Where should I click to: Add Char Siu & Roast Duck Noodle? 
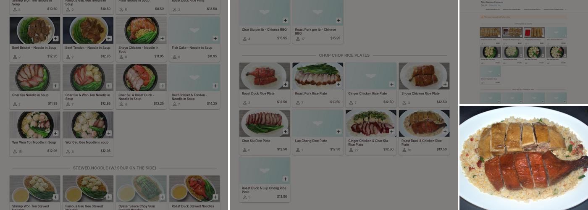pos(162,86)
